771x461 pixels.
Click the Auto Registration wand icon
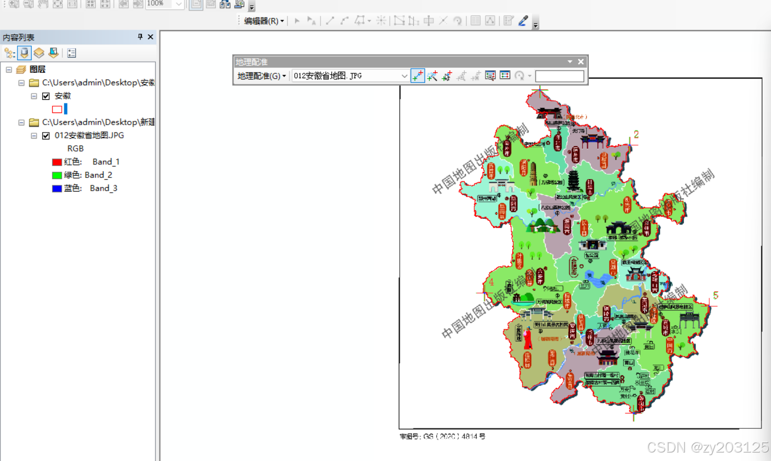click(x=432, y=76)
